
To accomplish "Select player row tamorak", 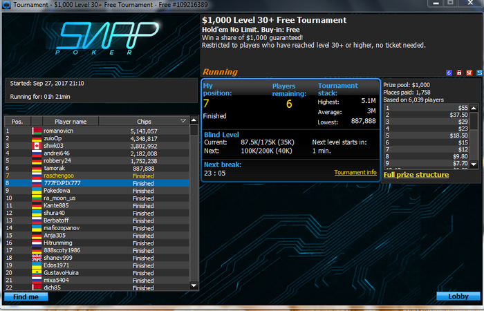I will [x=97, y=168].
